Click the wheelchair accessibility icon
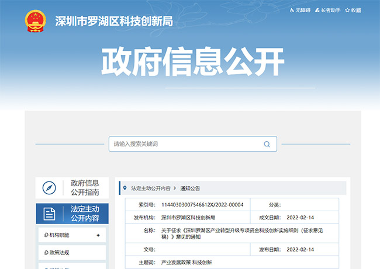 [x=292, y=10]
